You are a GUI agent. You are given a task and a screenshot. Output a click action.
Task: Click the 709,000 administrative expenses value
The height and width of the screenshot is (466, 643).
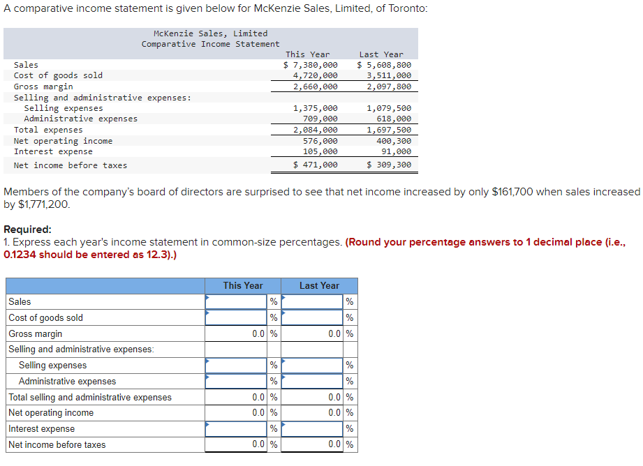[320, 119]
